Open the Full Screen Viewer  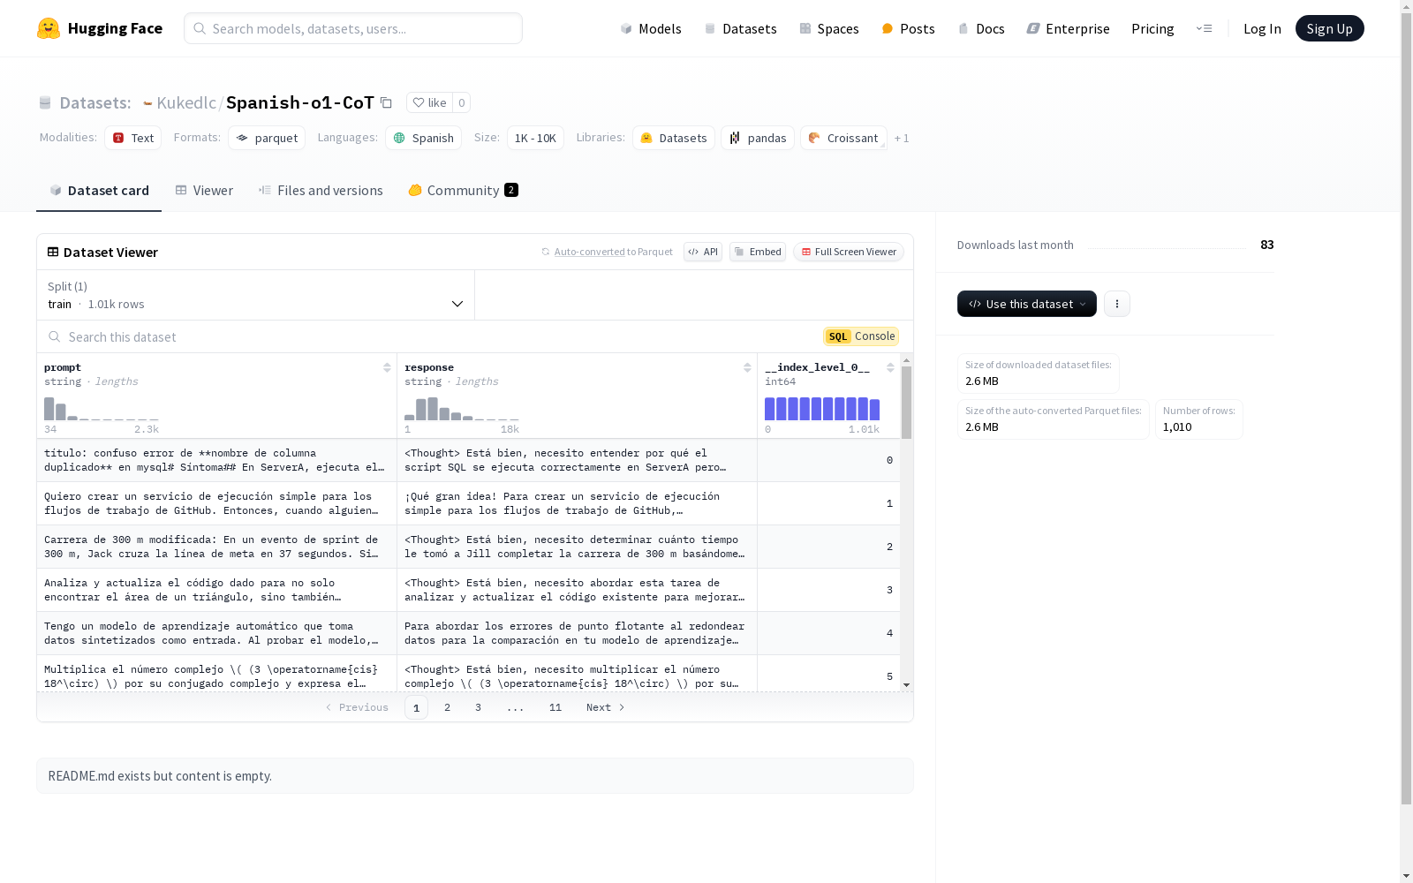848,252
